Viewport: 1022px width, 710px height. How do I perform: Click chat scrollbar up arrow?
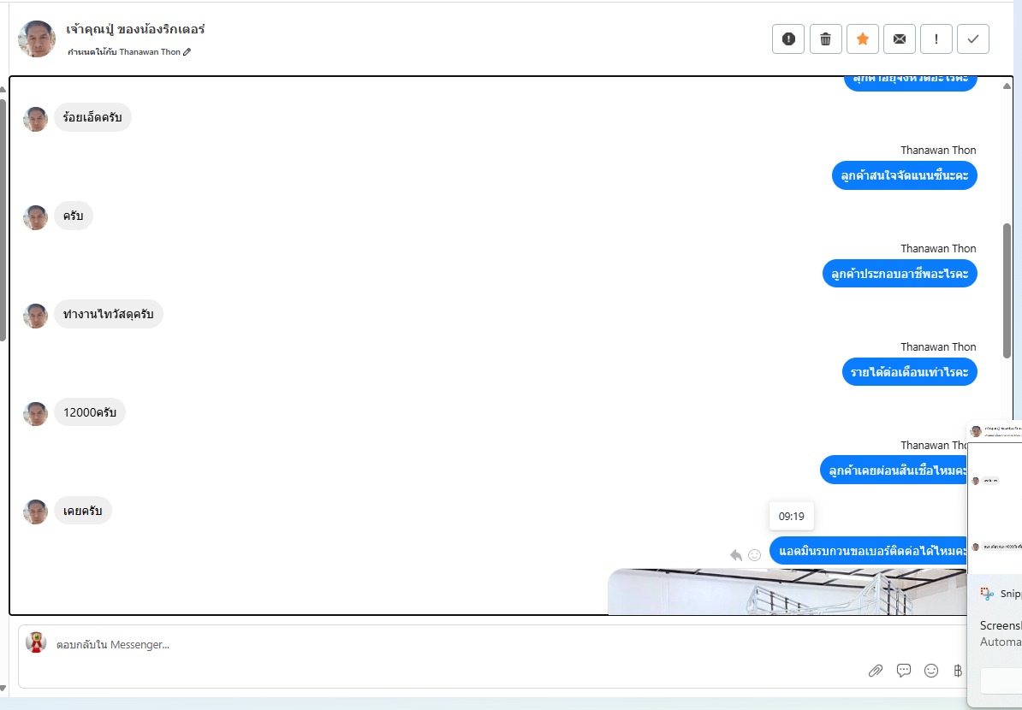click(1007, 86)
